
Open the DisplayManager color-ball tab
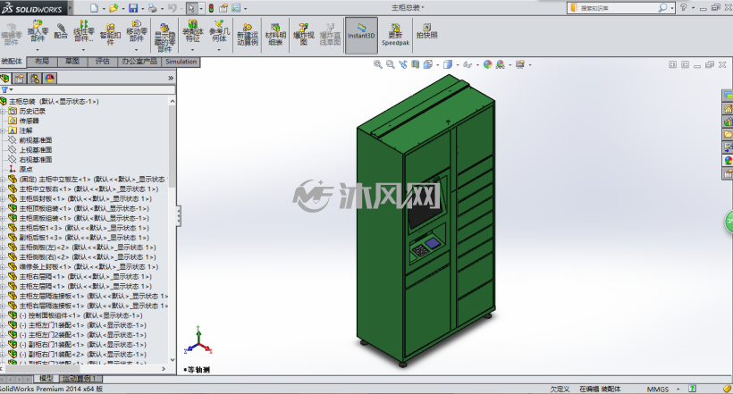tap(49, 79)
